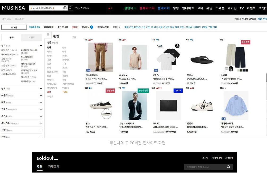Select the navy color swatch on the 수아레 item
Image resolution: width=267 pixels, height=173 pixels.
tap(244, 70)
